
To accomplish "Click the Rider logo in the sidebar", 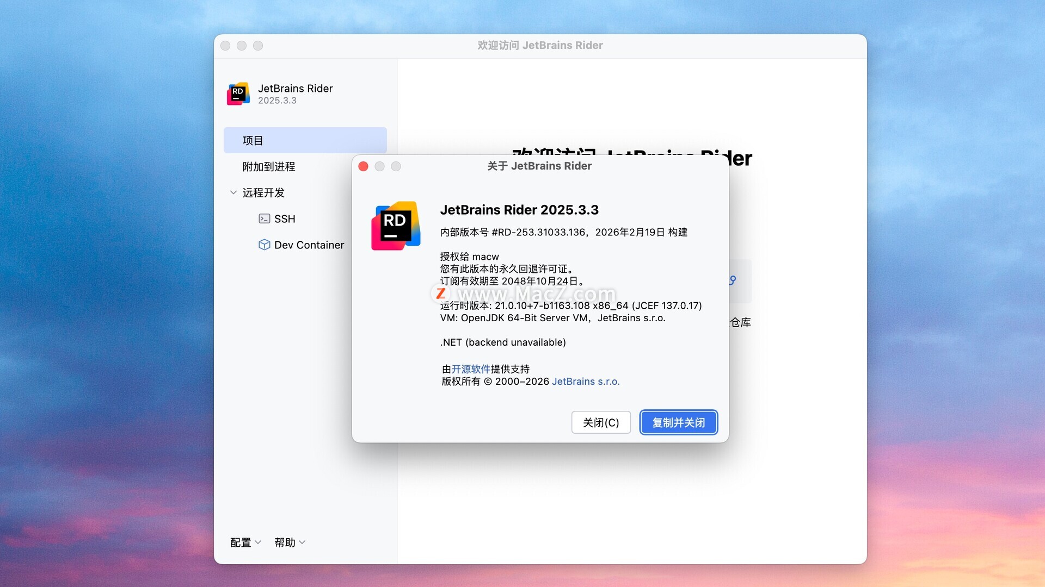I will coord(238,94).
